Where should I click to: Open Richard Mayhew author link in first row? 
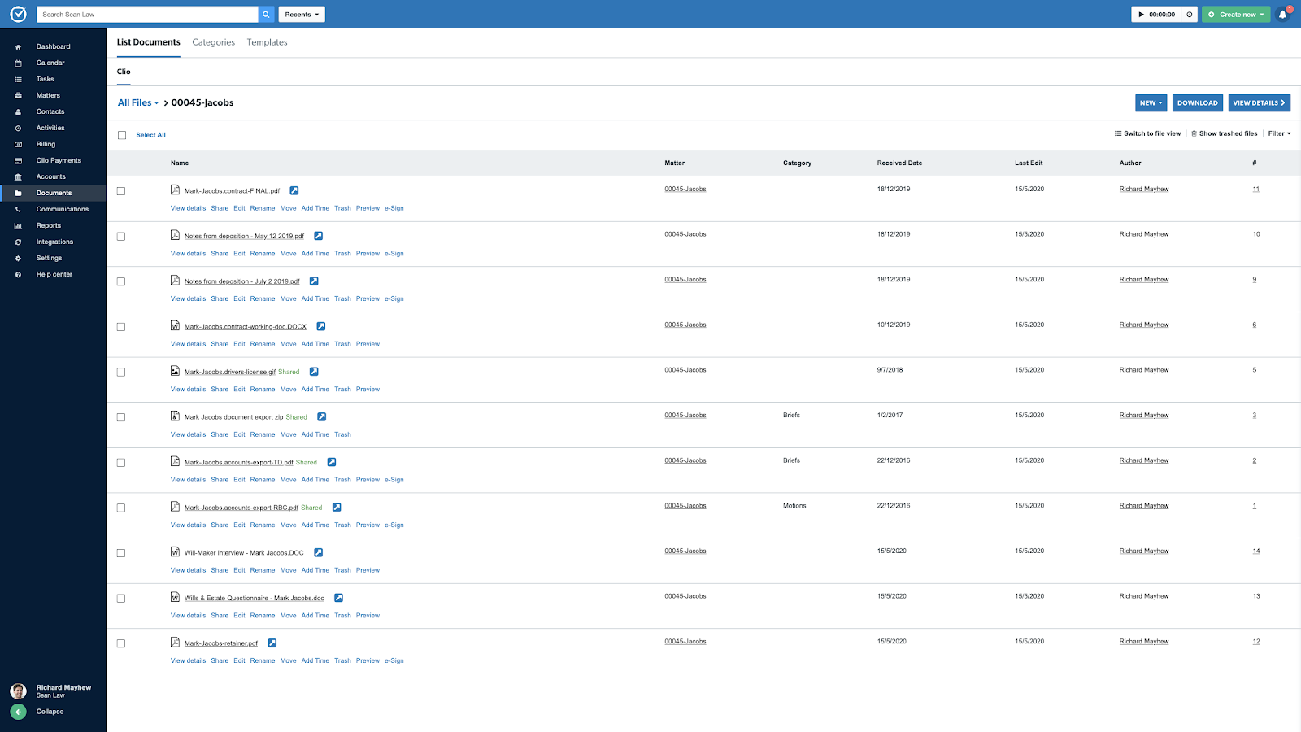tap(1143, 189)
